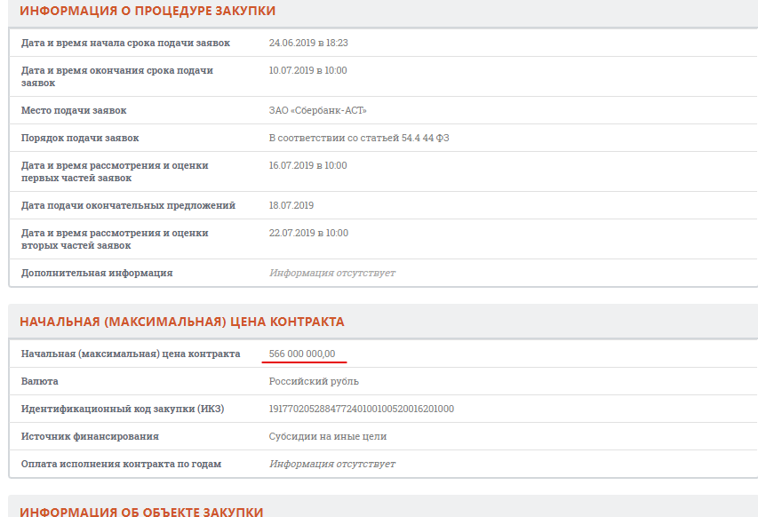The image size is (758, 517).
Task: Click the 'ИНФОРМАЦИЯ О ПРОЦЕДУРЕ ЗАКУПКИ' heading
Action: 148,11
